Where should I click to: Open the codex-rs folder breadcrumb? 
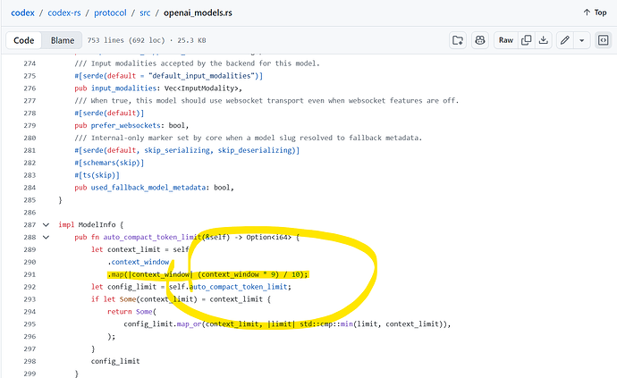64,13
